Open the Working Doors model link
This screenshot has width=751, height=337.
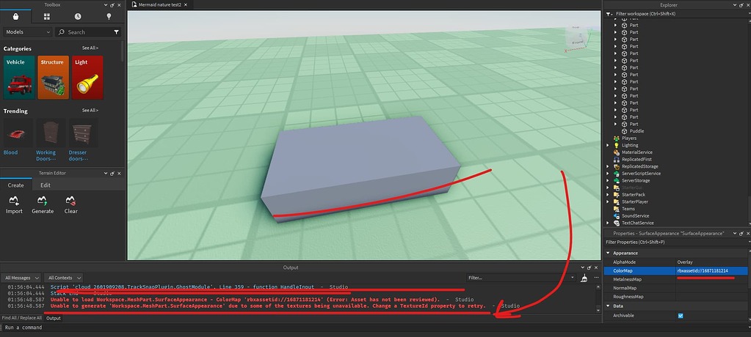(46, 155)
